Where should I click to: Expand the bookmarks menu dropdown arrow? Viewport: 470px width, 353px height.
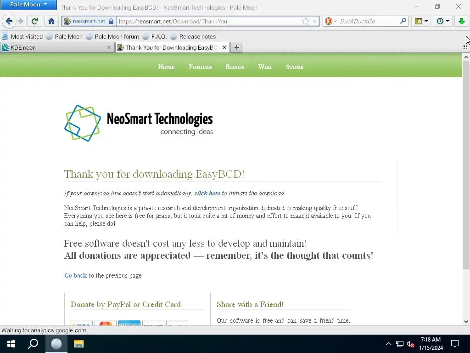[426, 21]
